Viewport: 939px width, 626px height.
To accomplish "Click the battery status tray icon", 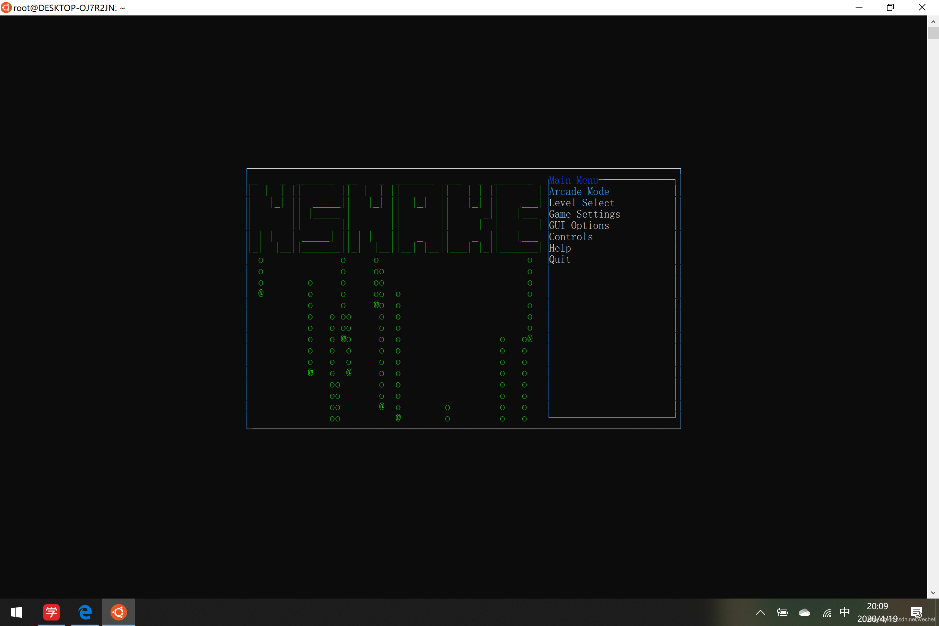I will tap(782, 612).
